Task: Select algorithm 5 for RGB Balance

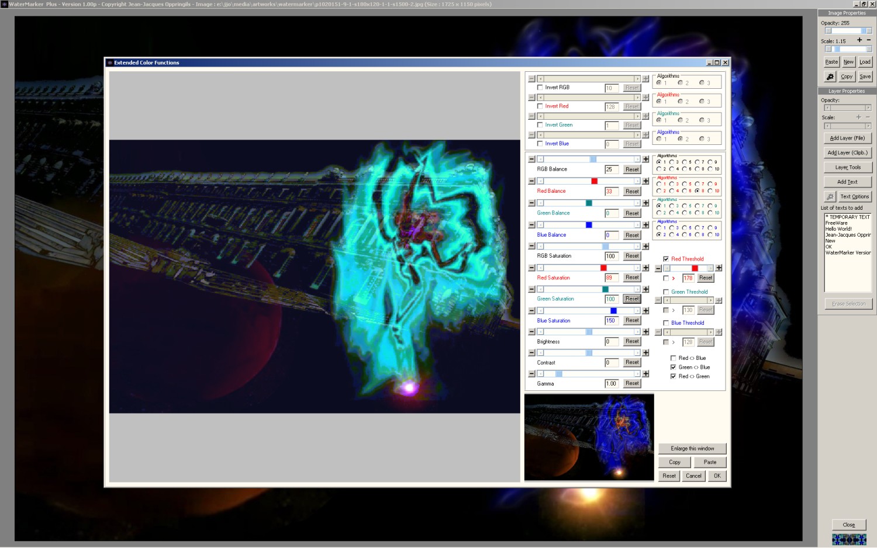Action: [x=684, y=162]
